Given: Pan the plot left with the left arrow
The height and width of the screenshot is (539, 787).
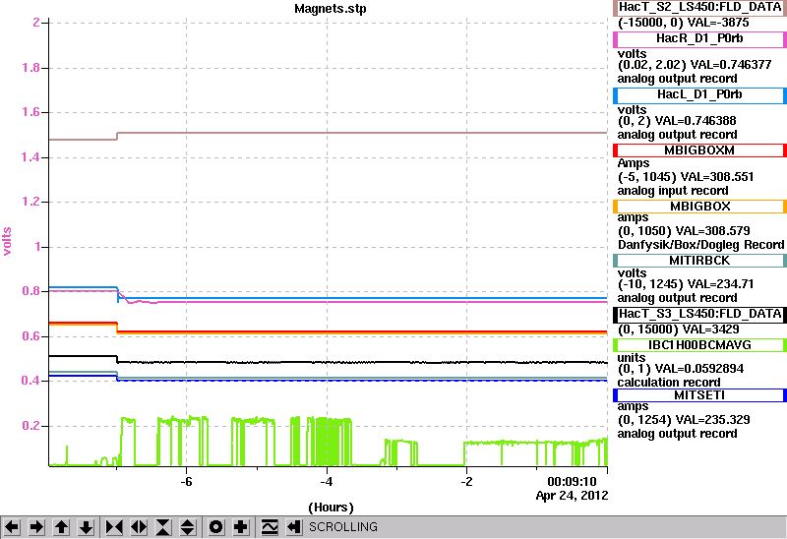Looking at the screenshot, I should pyautogui.click(x=12, y=527).
